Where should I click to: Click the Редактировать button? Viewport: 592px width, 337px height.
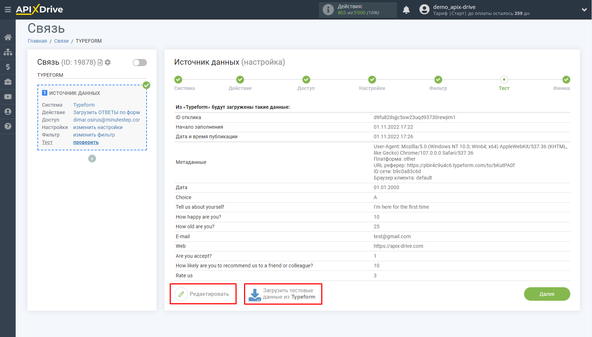click(x=203, y=294)
